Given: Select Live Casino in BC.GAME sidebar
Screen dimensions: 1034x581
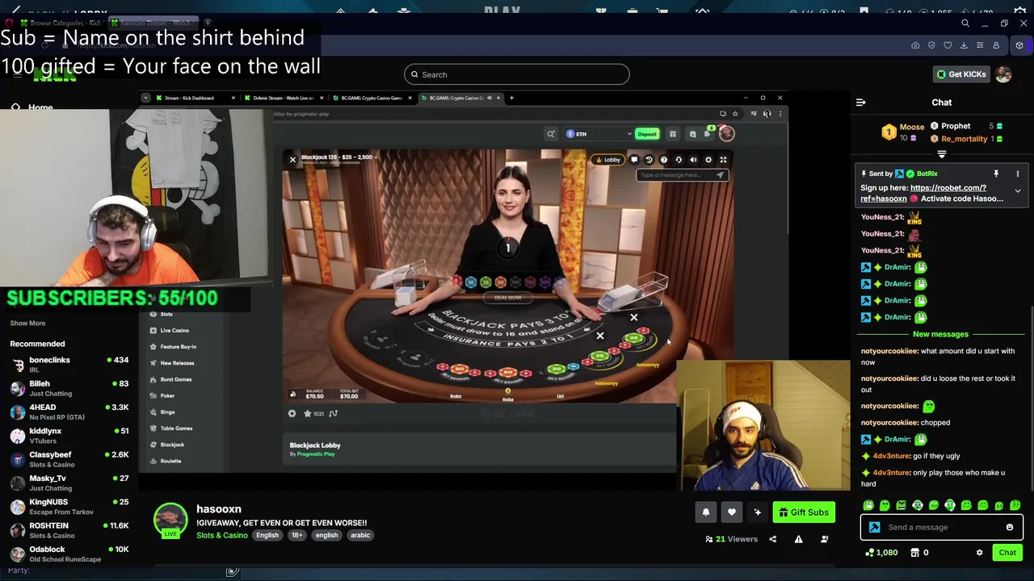Looking at the screenshot, I should 174,330.
